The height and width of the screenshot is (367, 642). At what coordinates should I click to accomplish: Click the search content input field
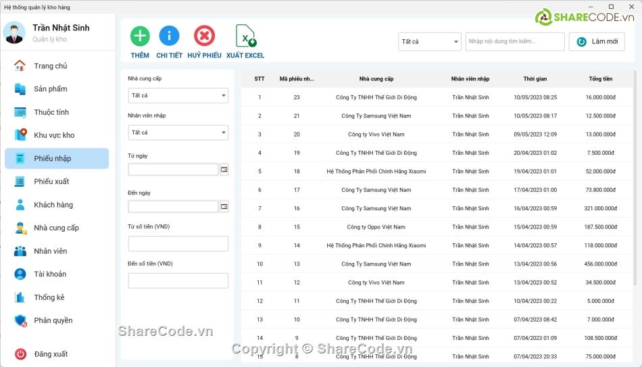[515, 42]
